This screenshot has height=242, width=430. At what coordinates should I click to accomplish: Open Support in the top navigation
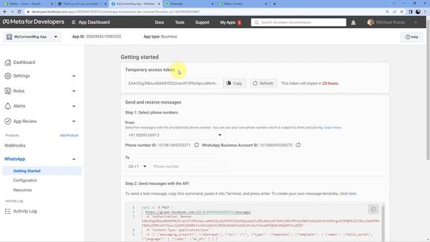pos(202,22)
